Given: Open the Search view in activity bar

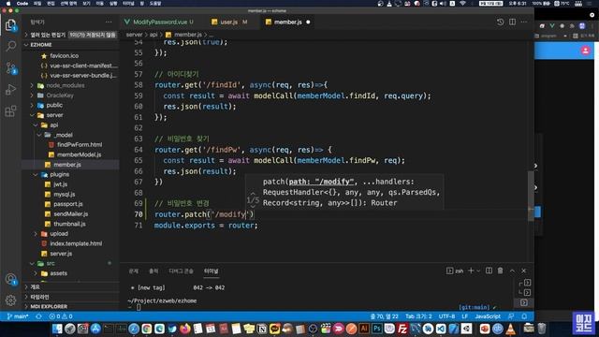Looking at the screenshot, I should tap(10, 46).
